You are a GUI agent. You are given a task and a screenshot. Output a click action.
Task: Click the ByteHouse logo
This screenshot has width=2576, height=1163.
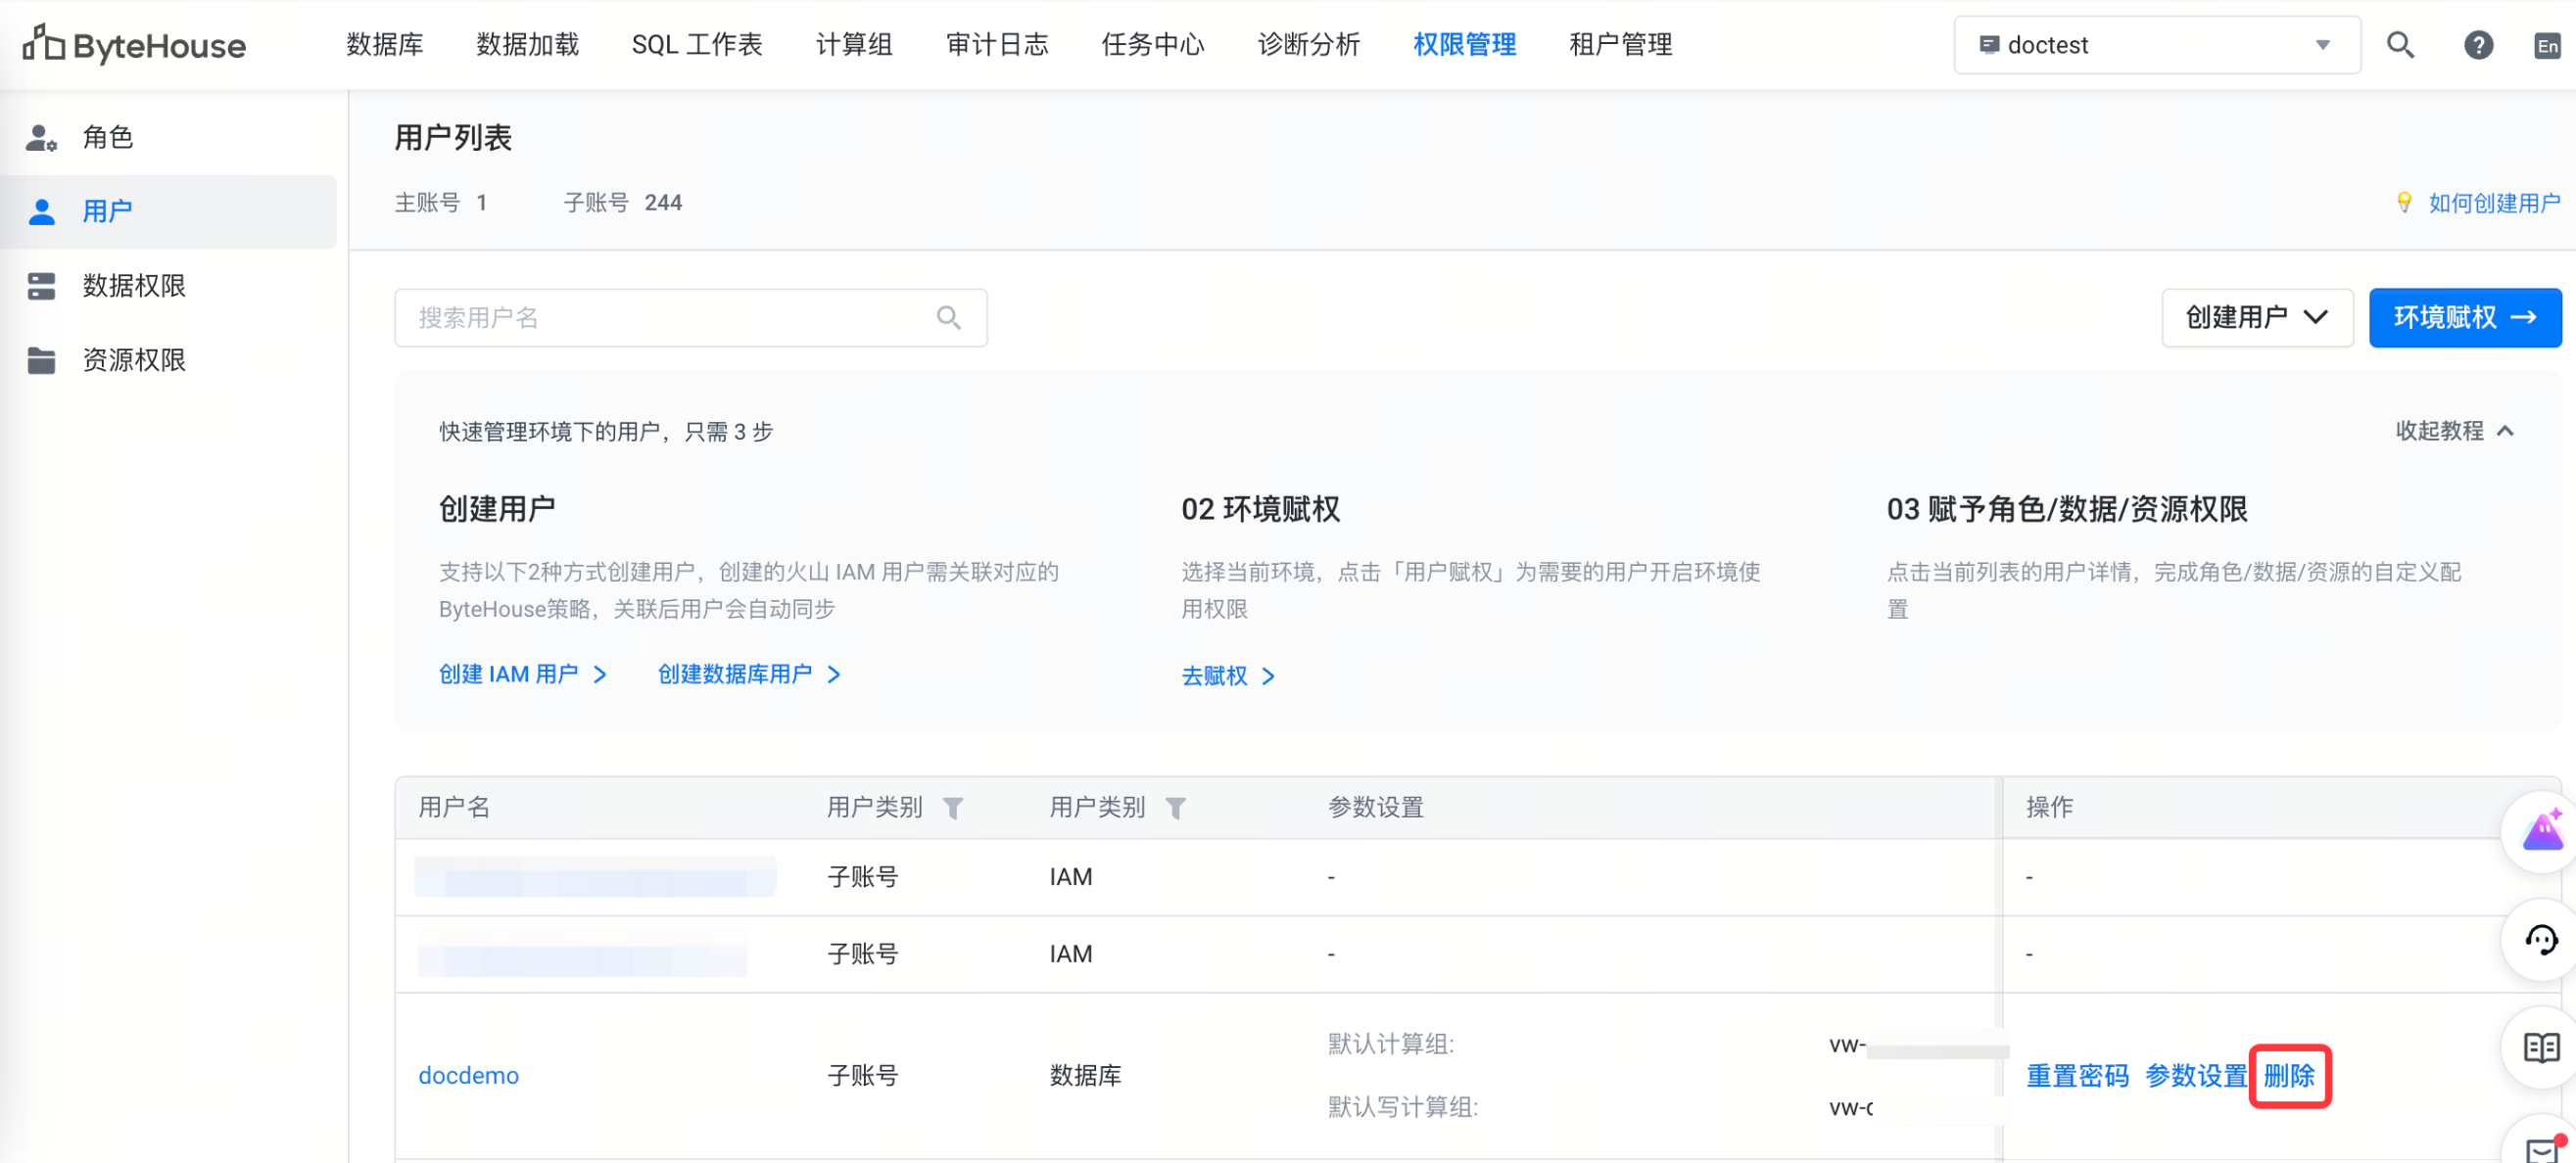[134, 45]
